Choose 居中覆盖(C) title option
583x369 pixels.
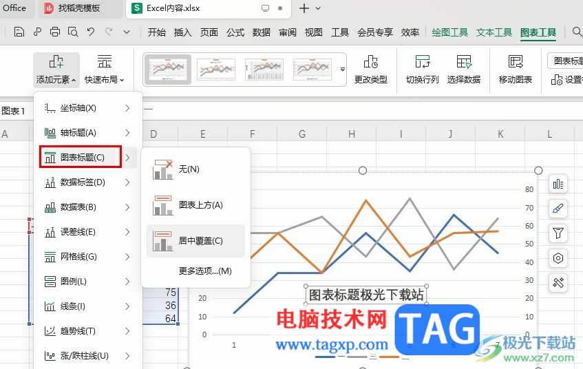195,241
